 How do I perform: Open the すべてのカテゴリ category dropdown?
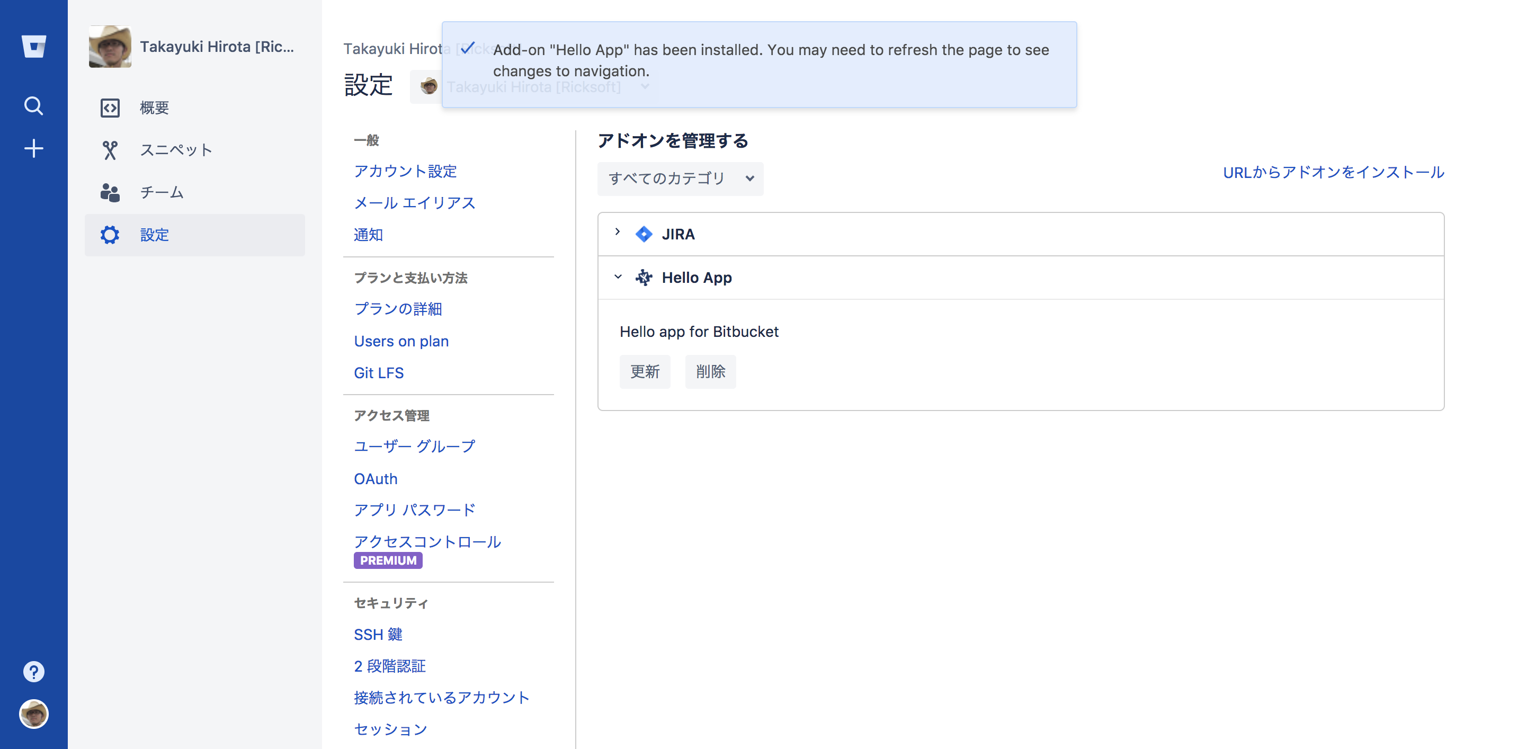(x=680, y=179)
